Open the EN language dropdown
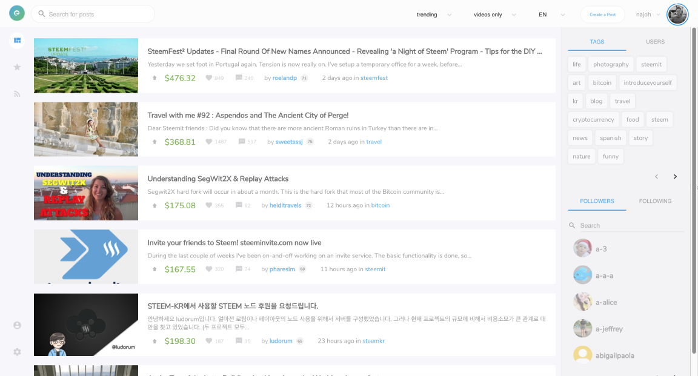This screenshot has height=376, width=698. tap(551, 15)
